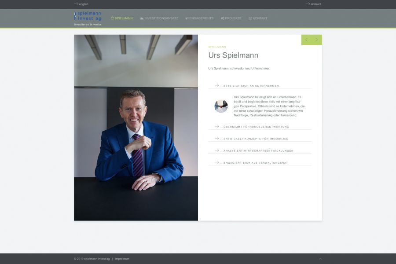Click the portrait photo of Urs Spielmann
The width and height of the screenshot is (396, 264).
point(136,128)
